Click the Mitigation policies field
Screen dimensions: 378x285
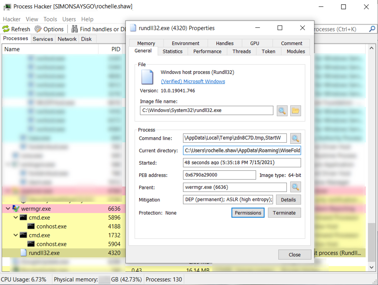pyautogui.click(x=228, y=200)
